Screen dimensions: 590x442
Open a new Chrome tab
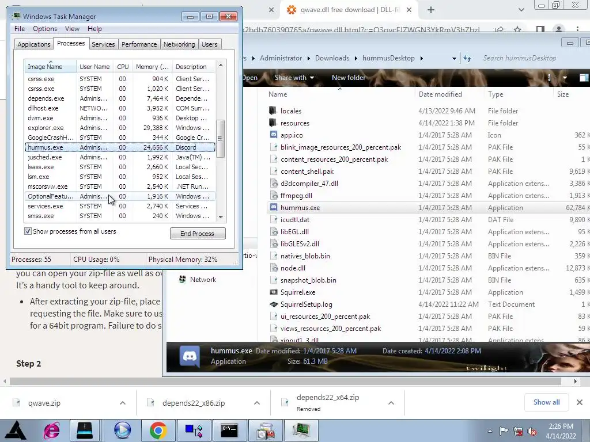tap(431, 10)
